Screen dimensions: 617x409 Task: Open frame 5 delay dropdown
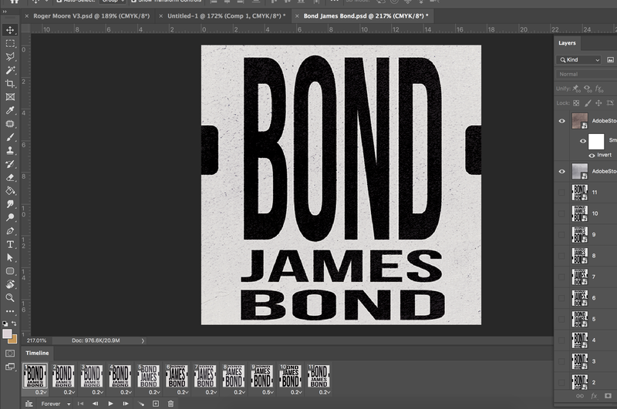pos(154,392)
